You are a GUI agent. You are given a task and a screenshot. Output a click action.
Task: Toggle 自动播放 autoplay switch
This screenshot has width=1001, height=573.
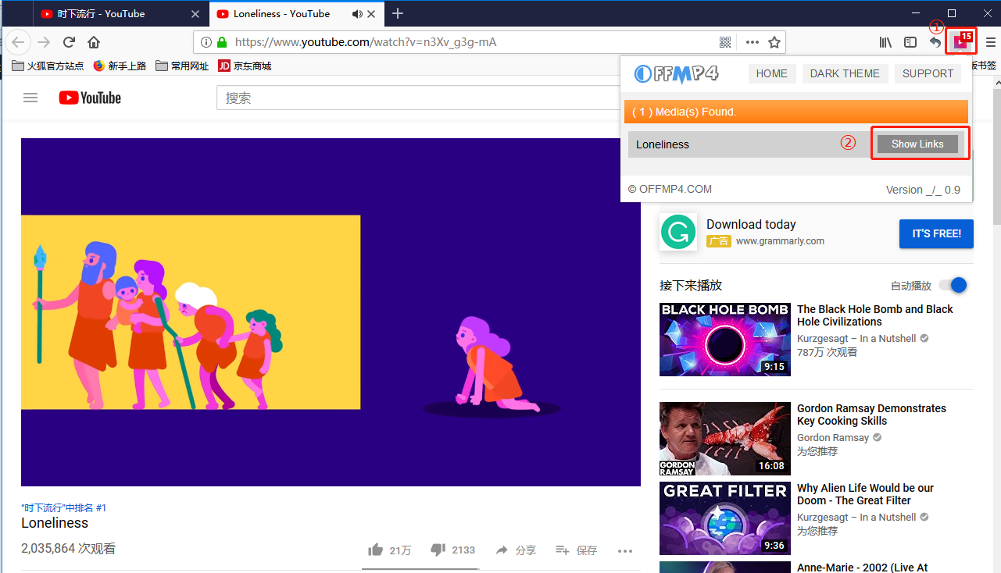[x=953, y=285]
